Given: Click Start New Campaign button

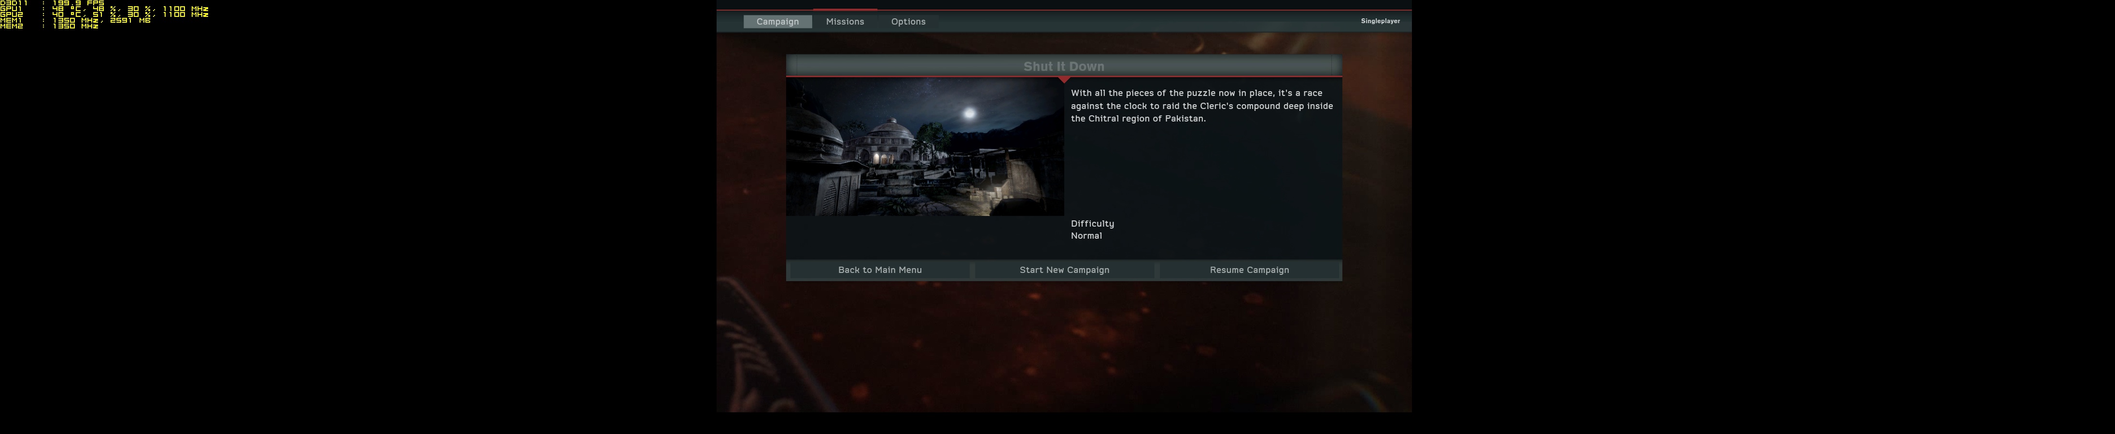Looking at the screenshot, I should [x=1064, y=270].
